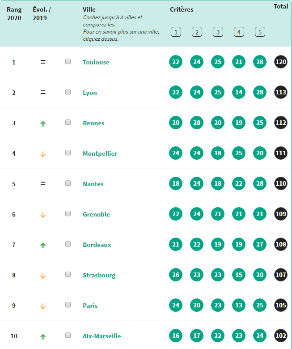Image resolution: width=292 pixels, height=349 pixels.
Task: Click Toulouse's black total score 120
Action: [x=281, y=62]
